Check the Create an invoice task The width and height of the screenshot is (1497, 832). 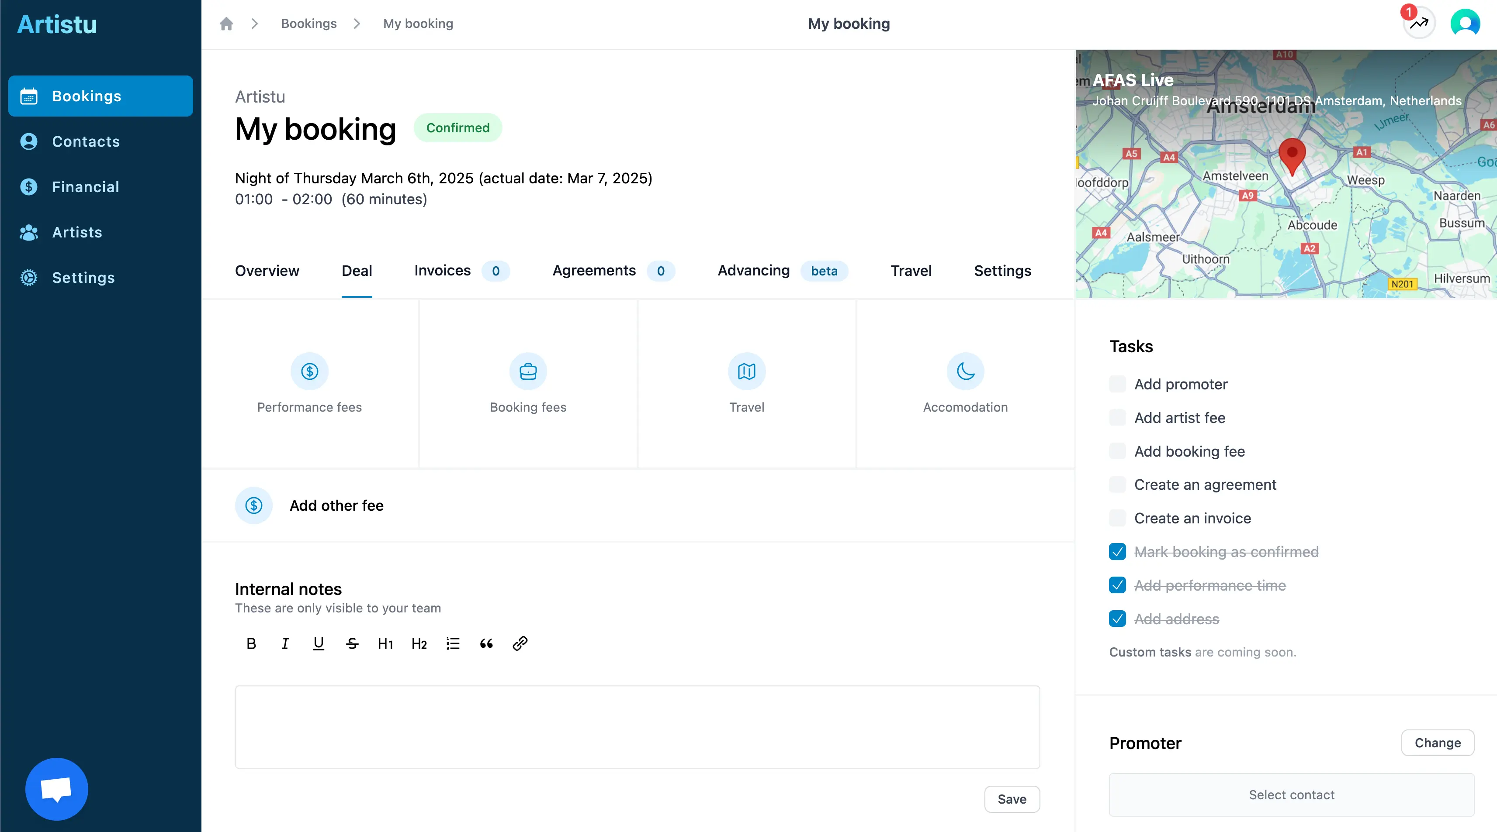pyautogui.click(x=1117, y=518)
